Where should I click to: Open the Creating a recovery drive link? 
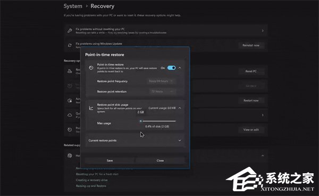(x=91, y=180)
